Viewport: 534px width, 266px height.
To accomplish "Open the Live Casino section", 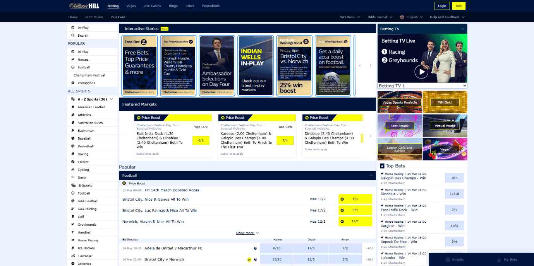I will coord(152,6).
